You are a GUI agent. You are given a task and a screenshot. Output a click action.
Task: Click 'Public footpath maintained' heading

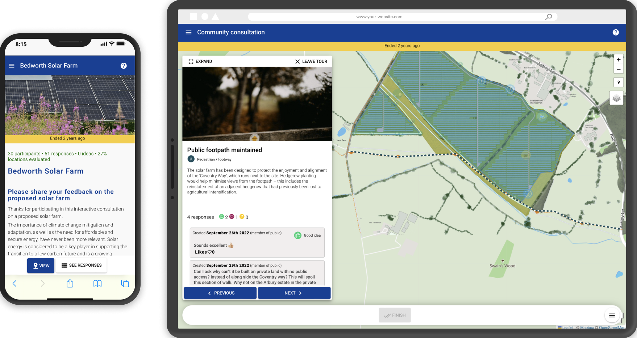click(225, 150)
